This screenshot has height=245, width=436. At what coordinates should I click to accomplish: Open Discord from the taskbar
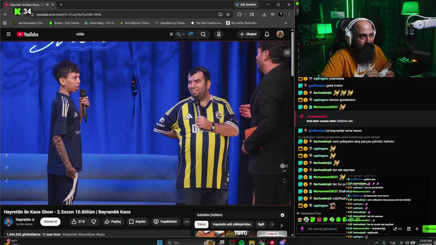[x=282, y=243]
